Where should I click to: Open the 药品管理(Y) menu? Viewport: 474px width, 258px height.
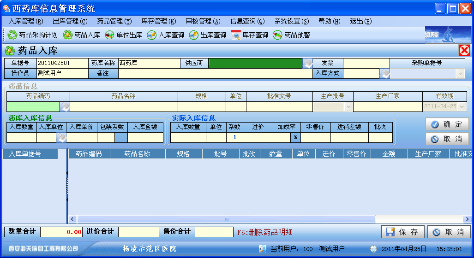[x=114, y=21]
